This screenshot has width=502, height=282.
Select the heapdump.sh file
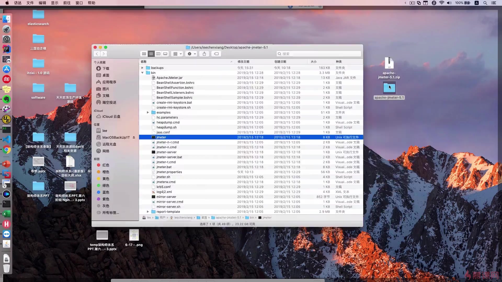pos(251,127)
